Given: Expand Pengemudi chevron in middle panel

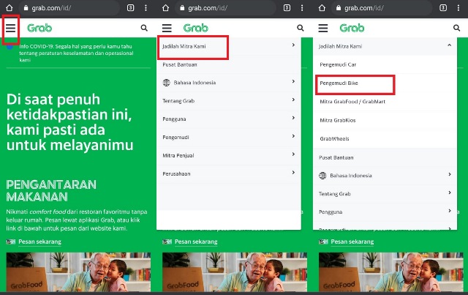Looking at the screenshot, I should click(293, 136).
